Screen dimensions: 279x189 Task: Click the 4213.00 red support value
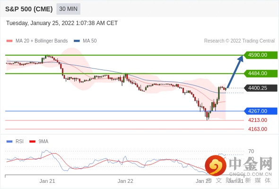point(258,120)
